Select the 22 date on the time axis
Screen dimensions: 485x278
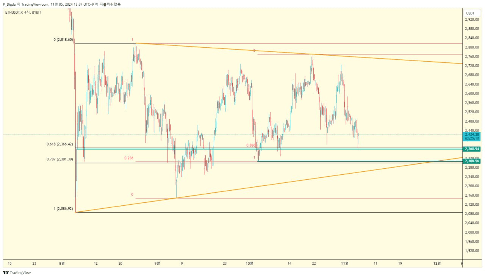coord(314,264)
